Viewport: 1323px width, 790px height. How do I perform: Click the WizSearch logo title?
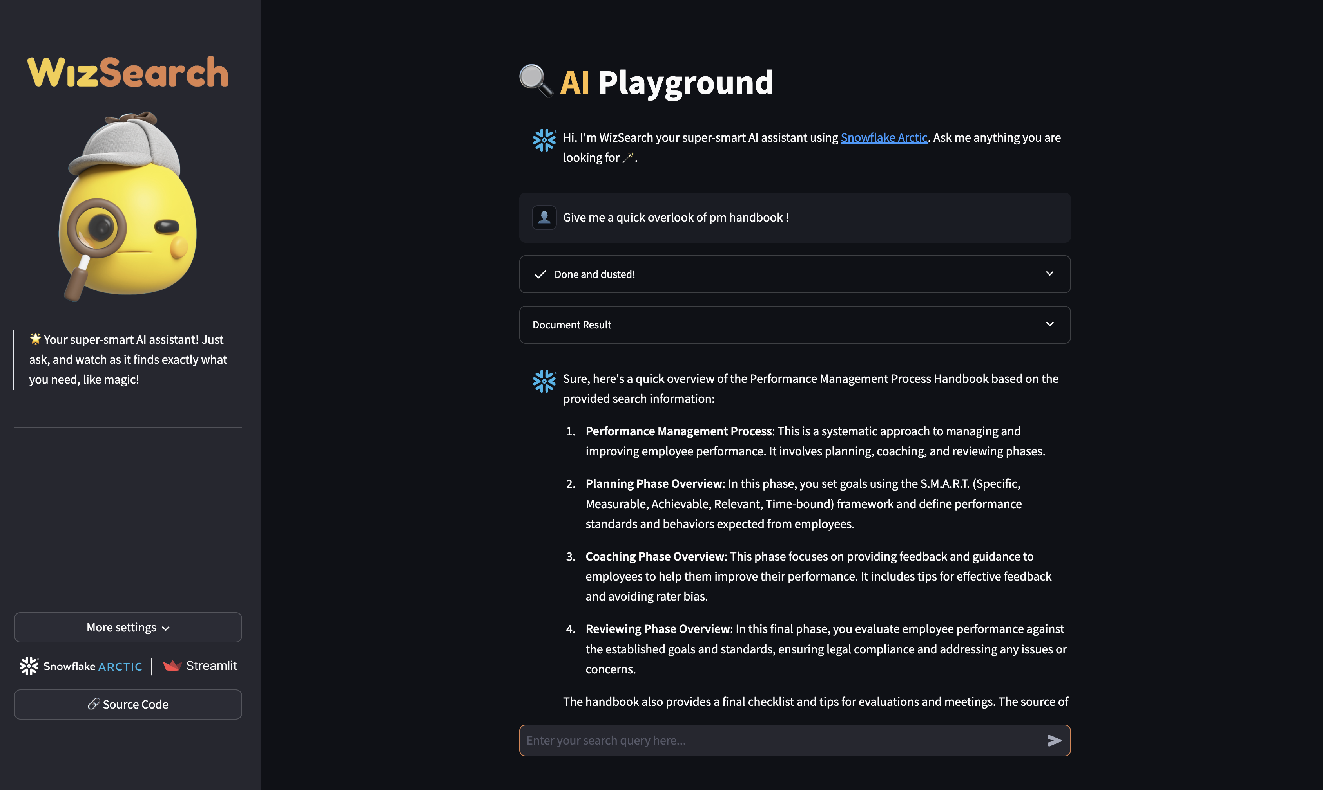128,72
